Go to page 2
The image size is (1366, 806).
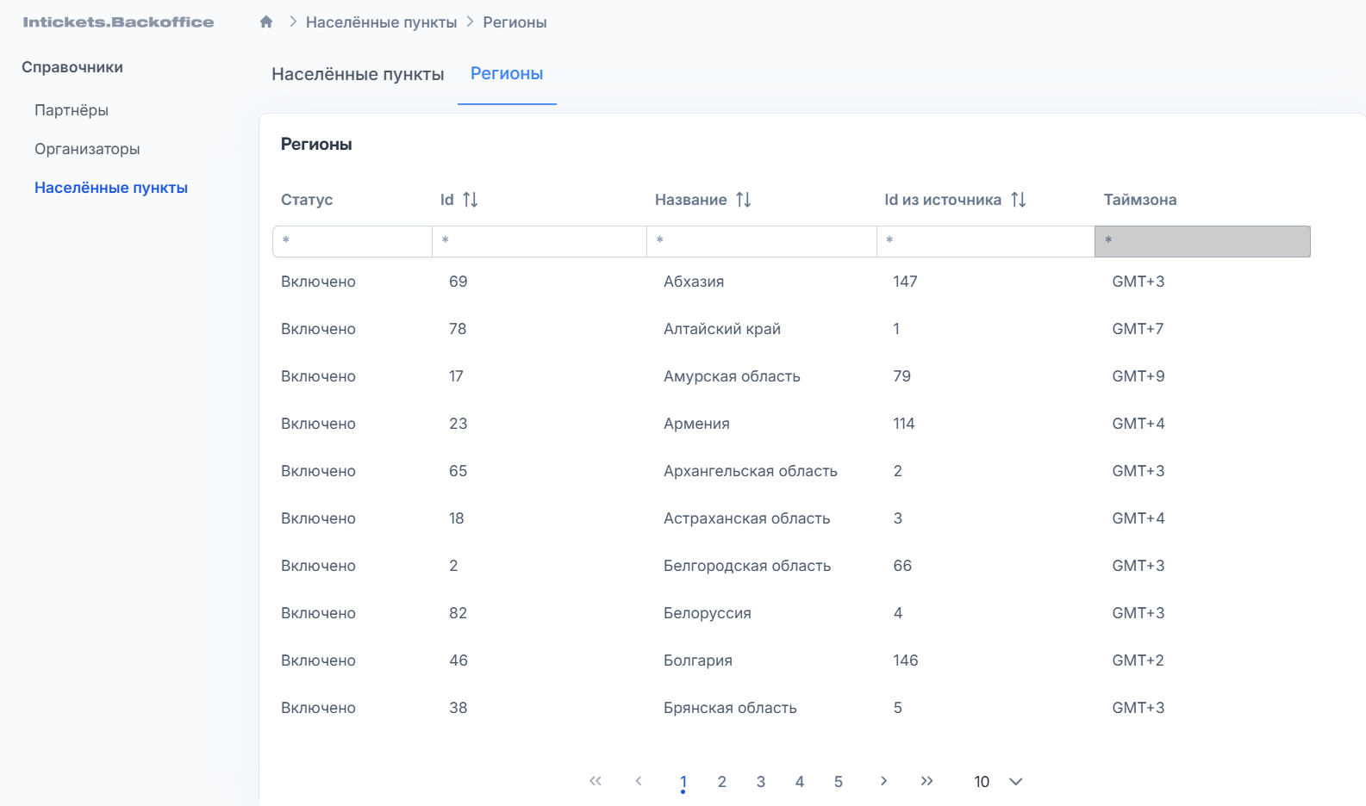[722, 782]
